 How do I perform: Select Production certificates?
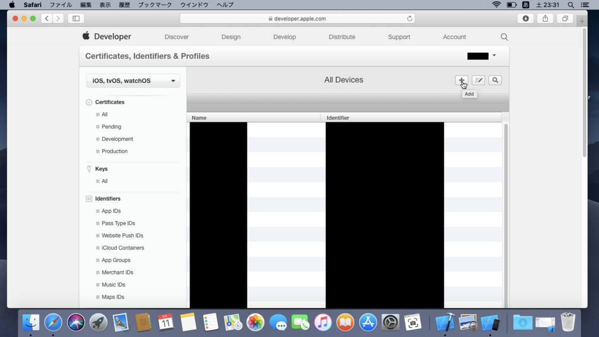pyautogui.click(x=115, y=151)
